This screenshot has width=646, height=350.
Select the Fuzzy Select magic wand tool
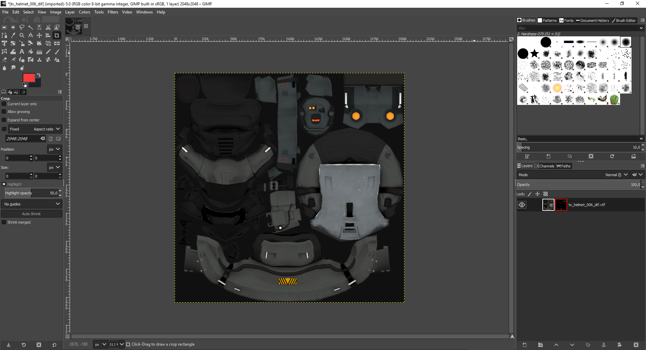coord(31,27)
